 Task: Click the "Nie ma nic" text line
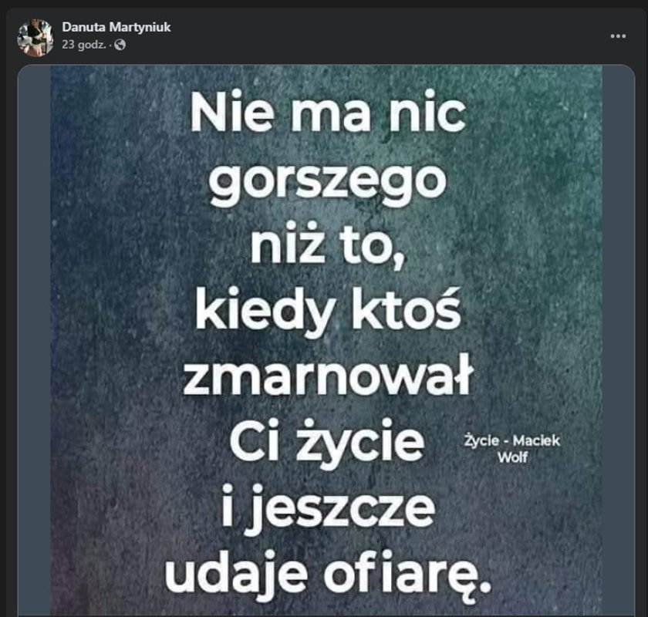(x=328, y=113)
